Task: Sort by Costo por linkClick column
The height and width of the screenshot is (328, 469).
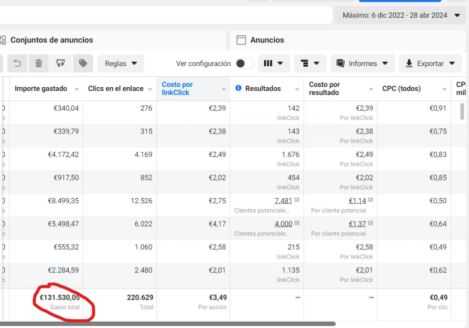Action: [x=177, y=89]
